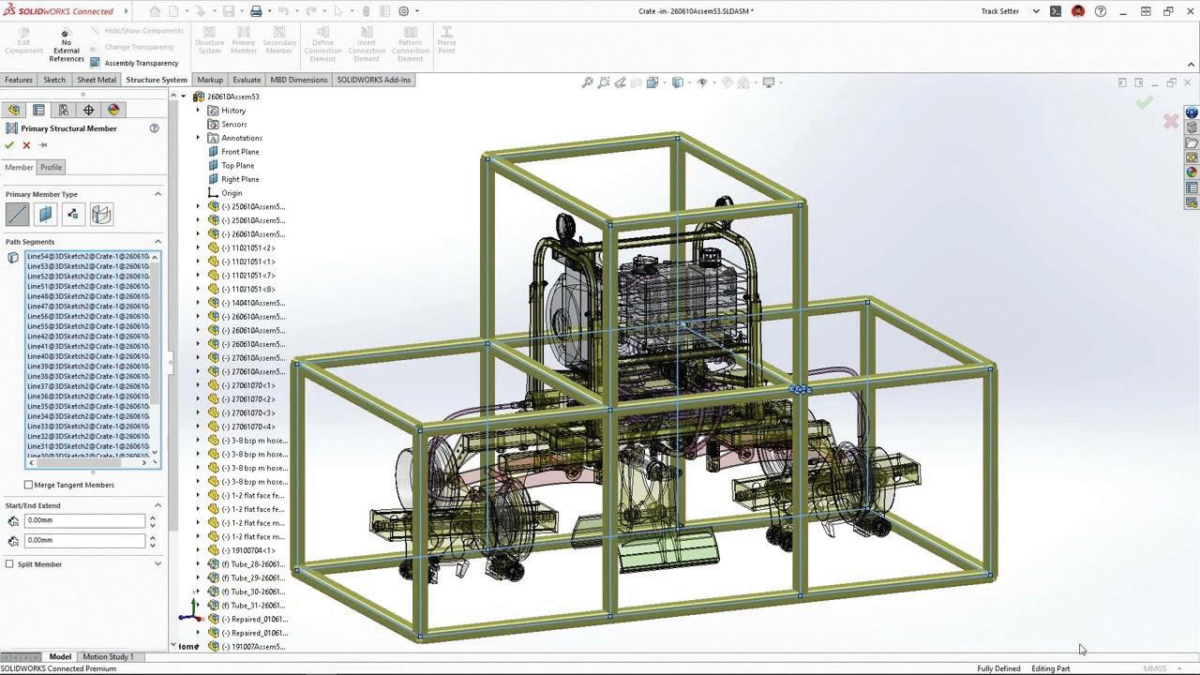The height and width of the screenshot is (675, 1200).
Task: Click the green confirmation corner checkmark
Action: click(1144, 102)
